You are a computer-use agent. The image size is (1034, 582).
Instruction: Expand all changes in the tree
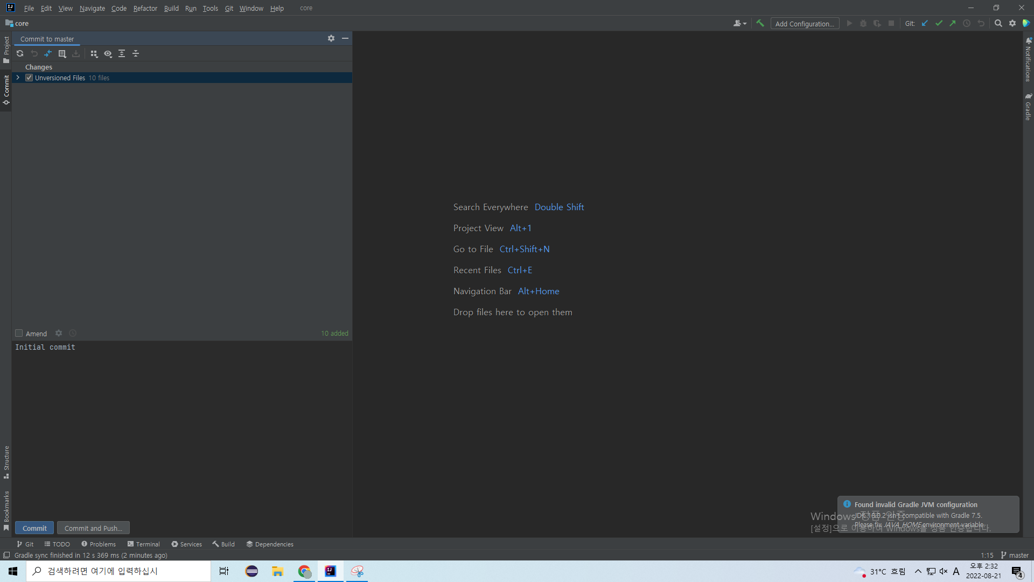click(122, 53)
